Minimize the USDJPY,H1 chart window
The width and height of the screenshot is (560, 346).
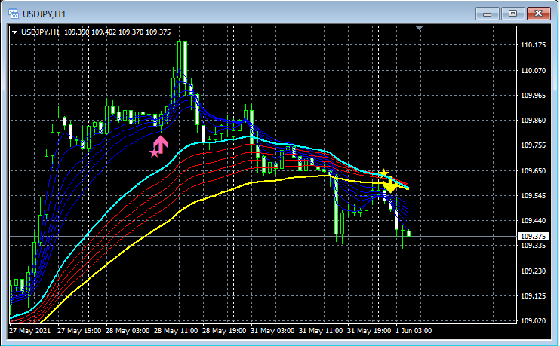(x=487, y=14)
